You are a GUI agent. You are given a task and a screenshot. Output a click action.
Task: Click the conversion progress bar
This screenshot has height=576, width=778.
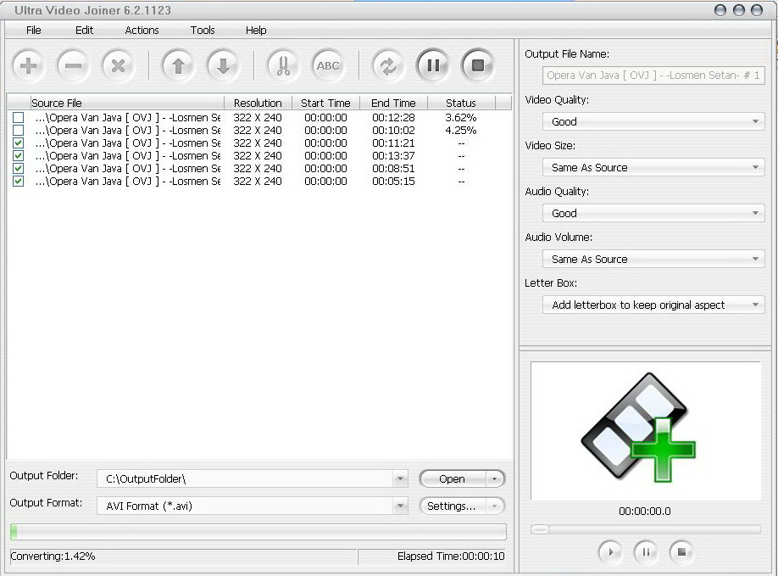tap(258, 531)
